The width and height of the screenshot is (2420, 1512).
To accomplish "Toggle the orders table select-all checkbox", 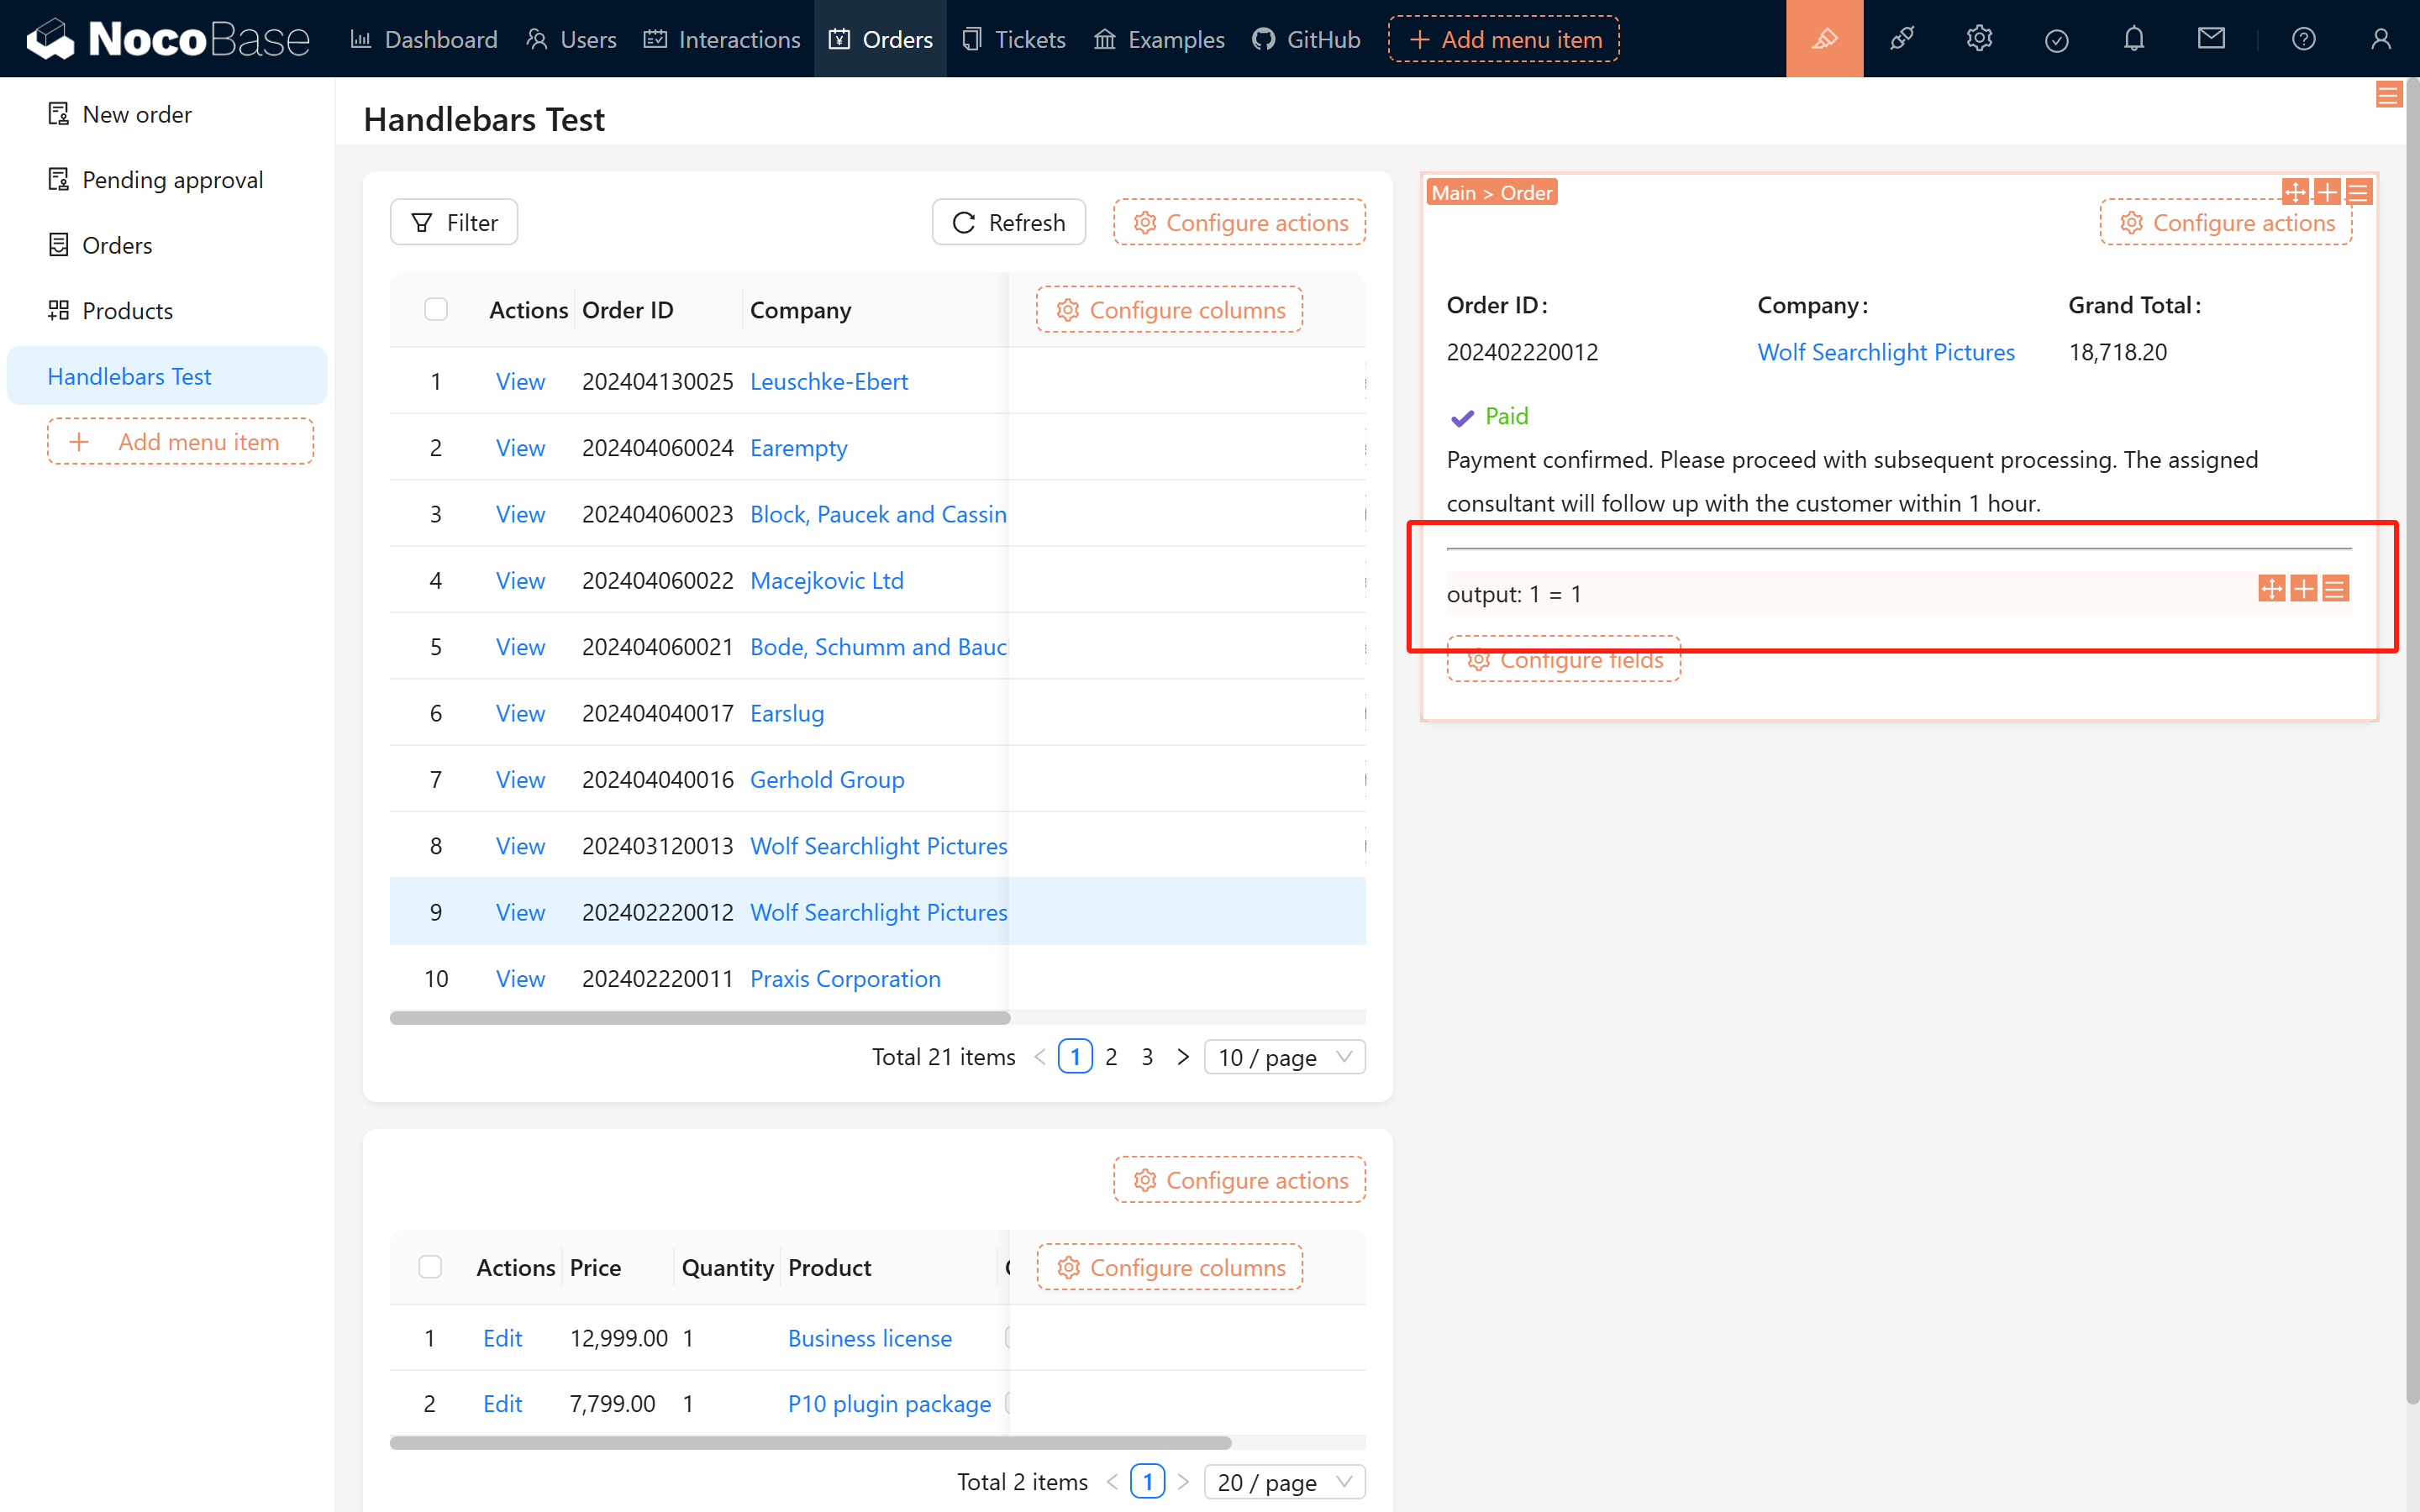I will (x=436, y=310).
